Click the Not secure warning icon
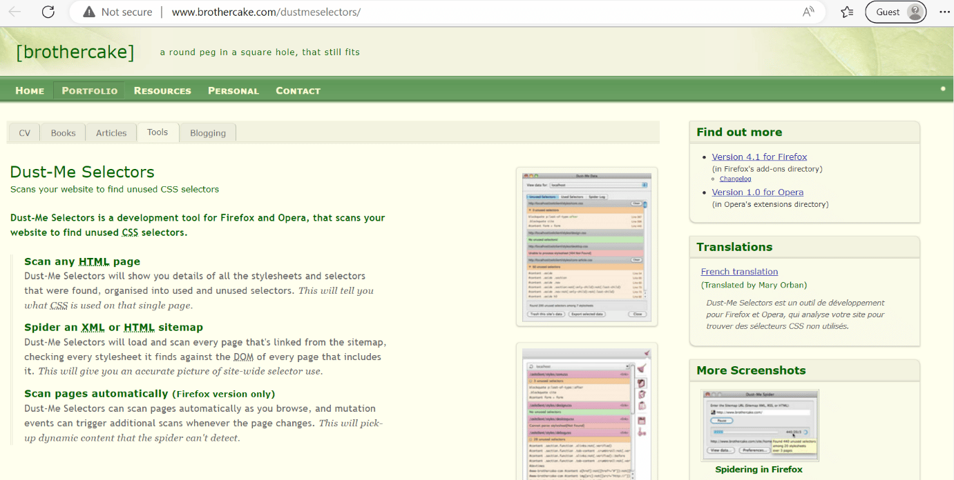 pos(88,12)
